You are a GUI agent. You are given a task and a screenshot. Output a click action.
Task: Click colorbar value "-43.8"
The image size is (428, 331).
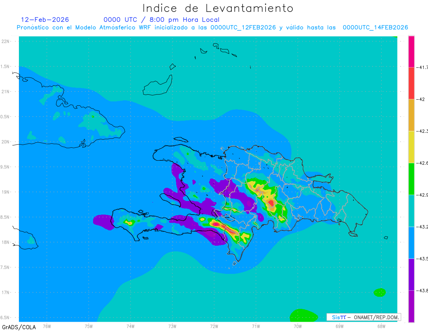(422, 291)
